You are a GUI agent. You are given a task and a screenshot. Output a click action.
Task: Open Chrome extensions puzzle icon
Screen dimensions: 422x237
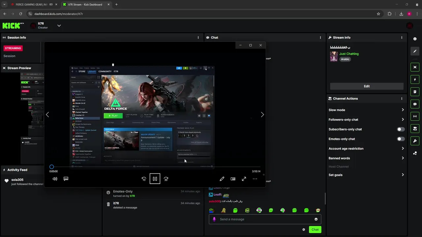pos(389,14)
